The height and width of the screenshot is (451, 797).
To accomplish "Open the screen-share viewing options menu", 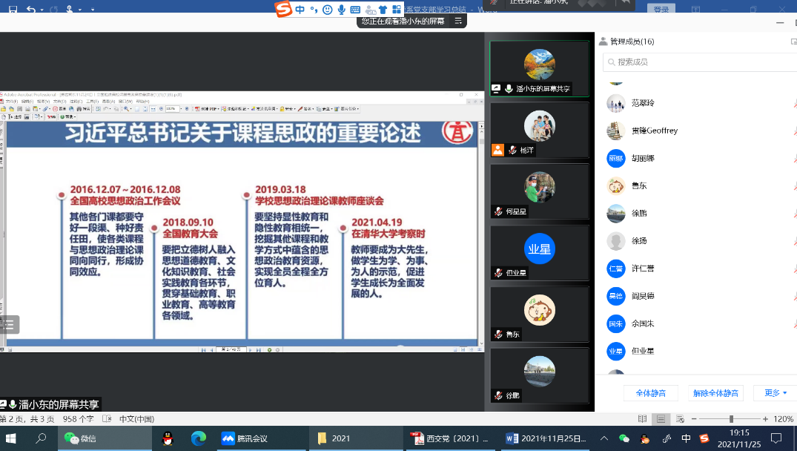I will (x=459, y=22).
